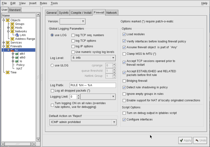Image resolution: width=210 pixels, height=147 pixels.
Task: Open the Log Level dropdown
Action: [x=93, y=58]
